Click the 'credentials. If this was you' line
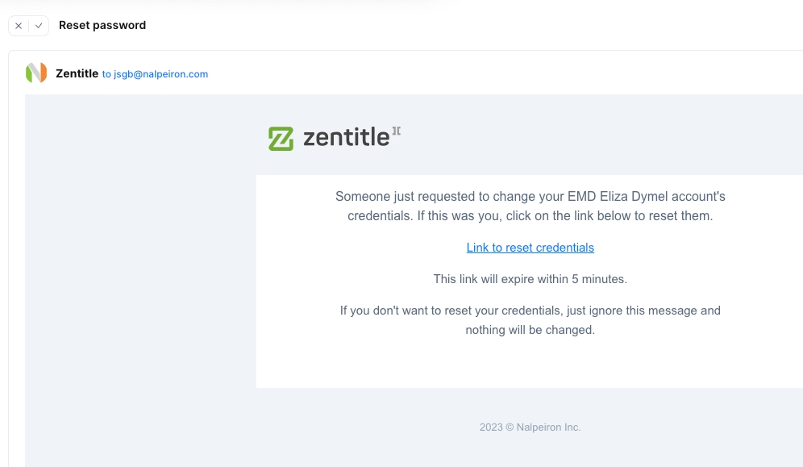 530,216
